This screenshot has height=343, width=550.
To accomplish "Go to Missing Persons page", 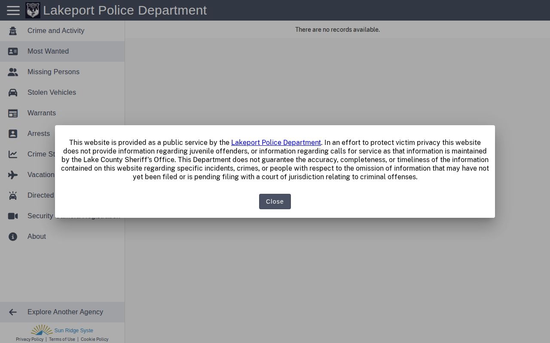I will point(62,72).
